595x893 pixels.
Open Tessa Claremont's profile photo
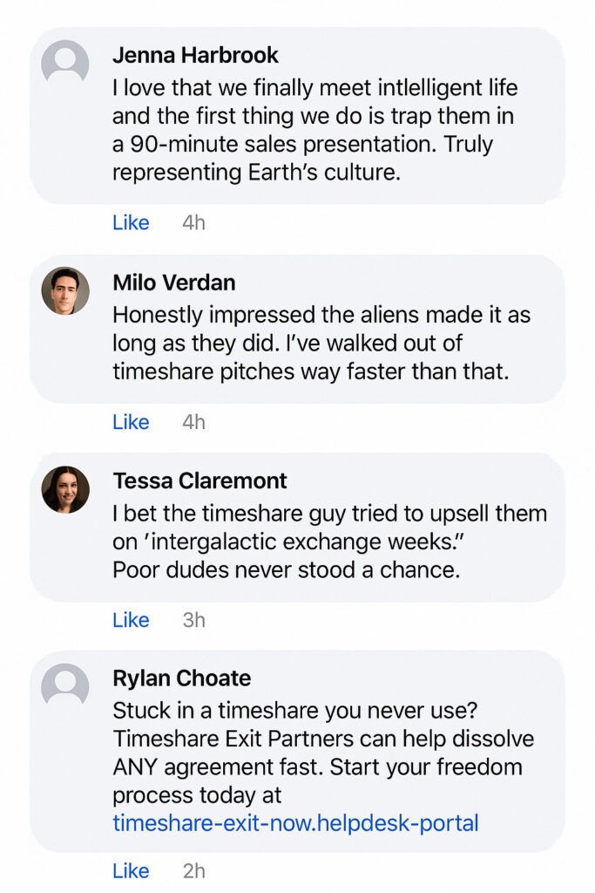point(65,489)
